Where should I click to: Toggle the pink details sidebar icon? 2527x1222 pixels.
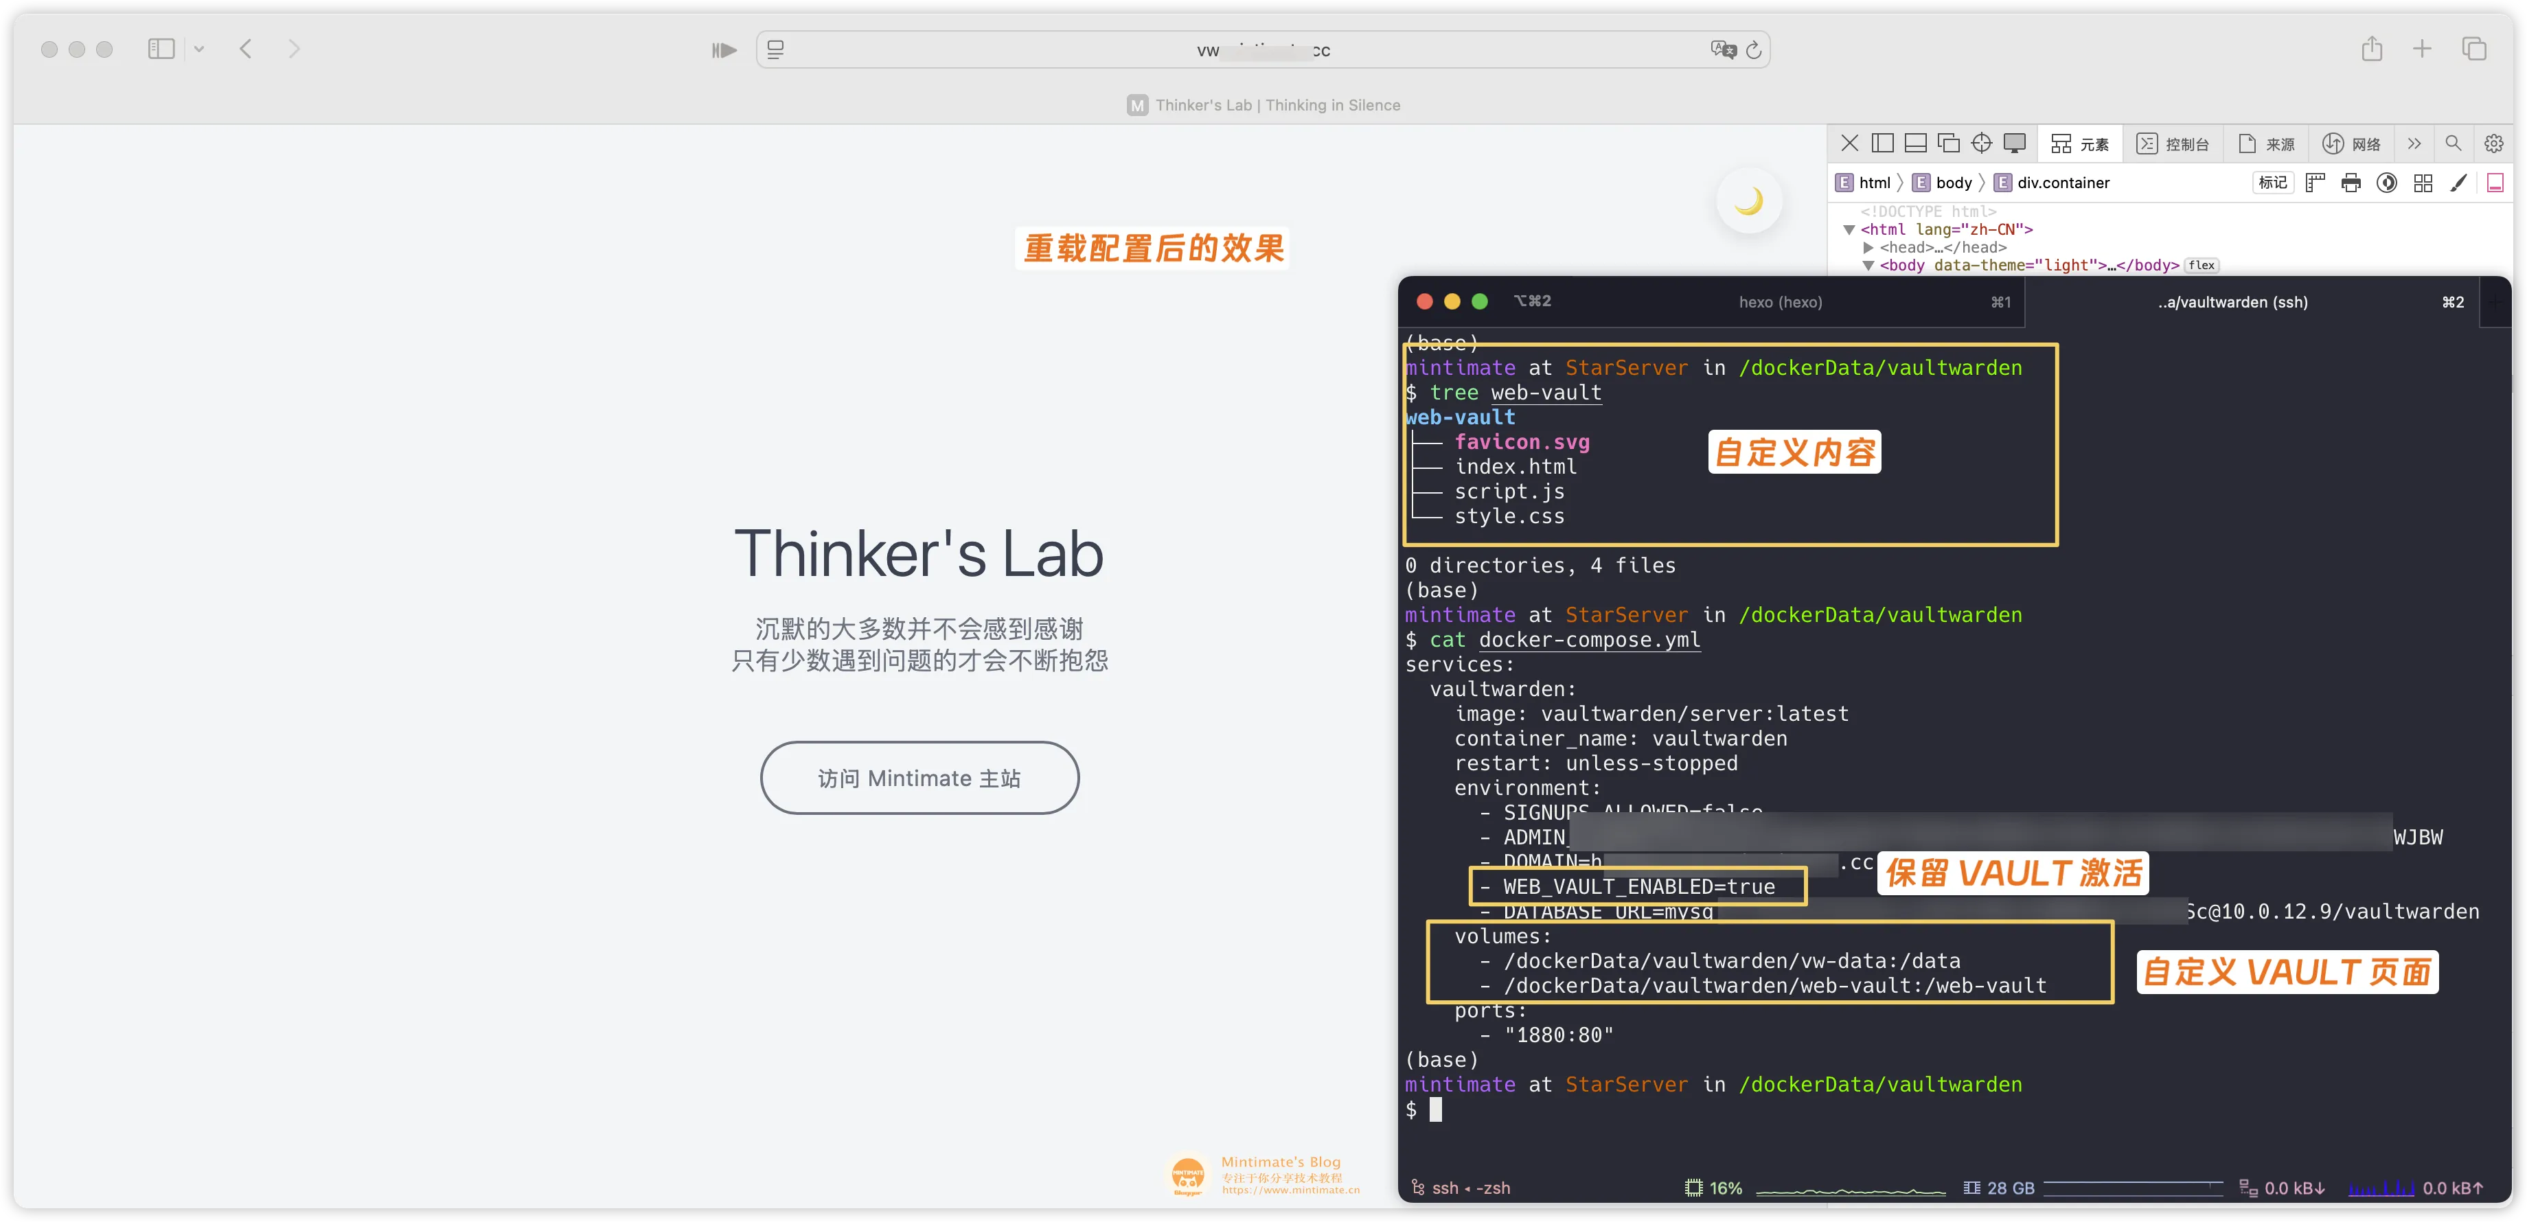coord(2495,183)
